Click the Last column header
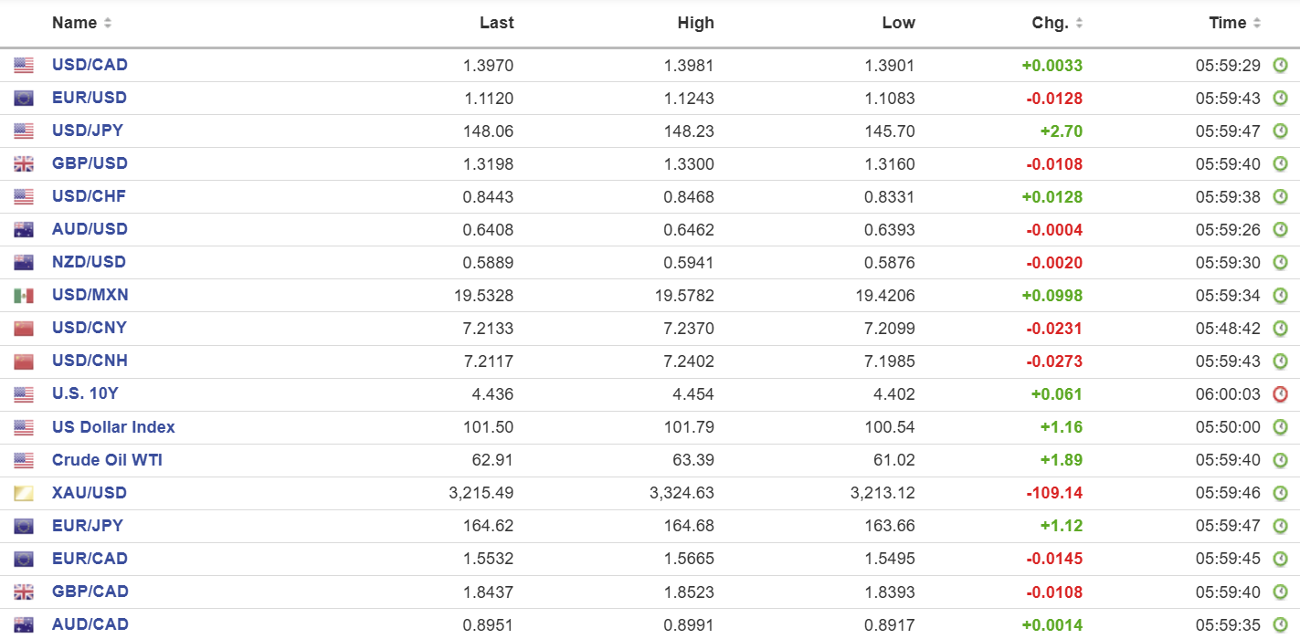This screenshot has height=639, width=1300. (496, 23)
